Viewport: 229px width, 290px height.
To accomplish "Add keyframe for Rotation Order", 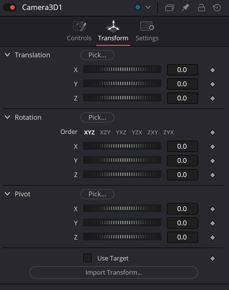I will [213, 133].
